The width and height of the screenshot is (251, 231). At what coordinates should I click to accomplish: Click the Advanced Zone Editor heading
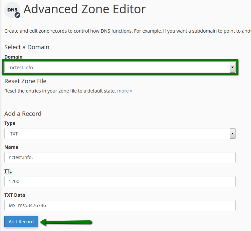(85, 9)
